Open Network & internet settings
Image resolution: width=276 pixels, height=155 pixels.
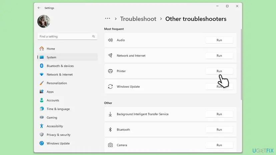coord(60,75)
